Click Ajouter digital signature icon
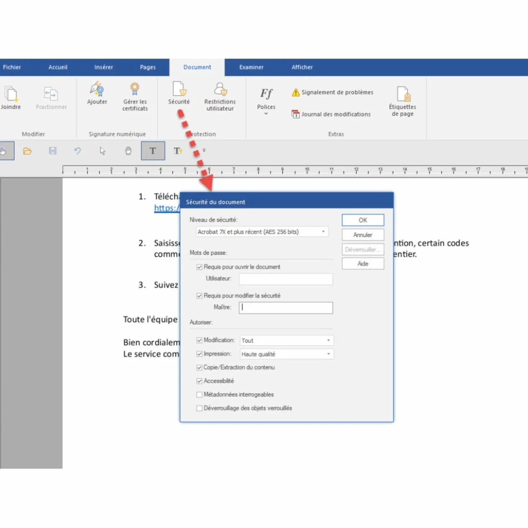Image resolution: width=528 pixels, height=528 pixels. (x=97, y=93)
